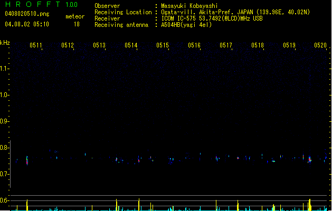
Task: Click the 1.0 kHz frequency tick label
Action: (4, 95)
